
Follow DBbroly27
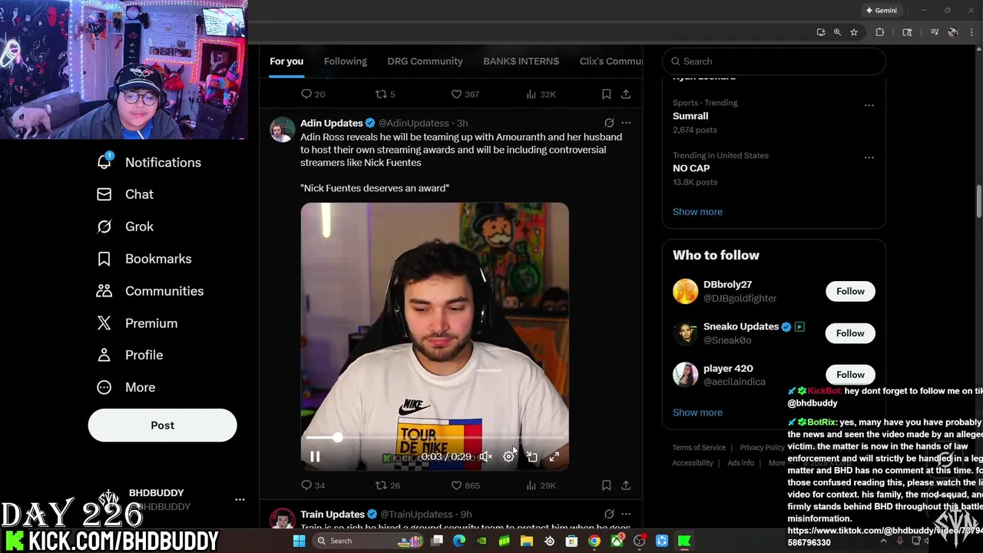point(850,291)
